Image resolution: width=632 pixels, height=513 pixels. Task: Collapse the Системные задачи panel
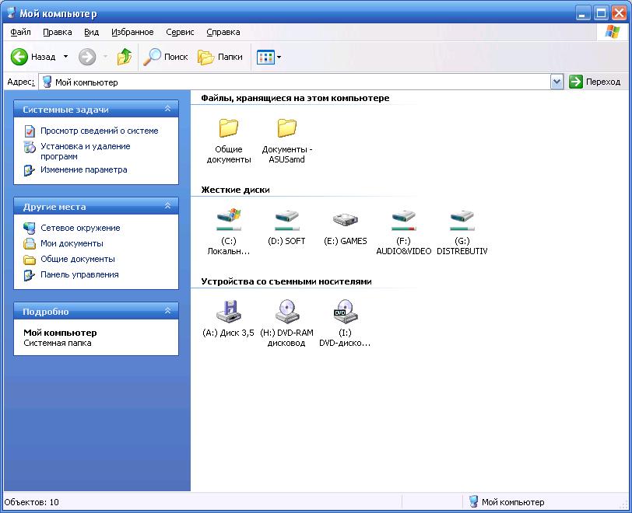tap(167, 110)
